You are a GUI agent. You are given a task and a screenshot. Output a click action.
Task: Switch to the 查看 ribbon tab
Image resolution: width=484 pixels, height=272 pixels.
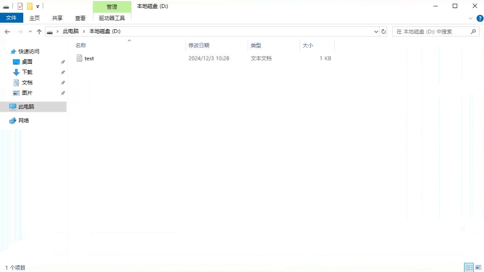pyautogui.click(x=80, y=18)
